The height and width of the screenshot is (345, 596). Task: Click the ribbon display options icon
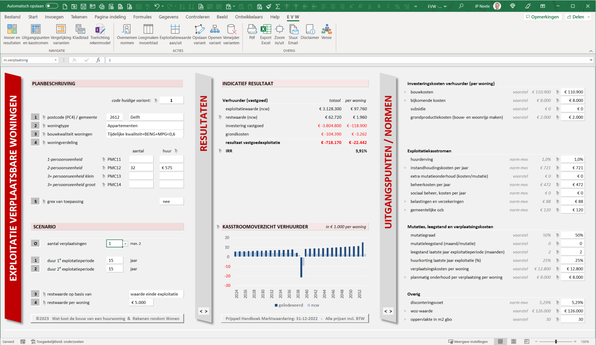[543, 6]
